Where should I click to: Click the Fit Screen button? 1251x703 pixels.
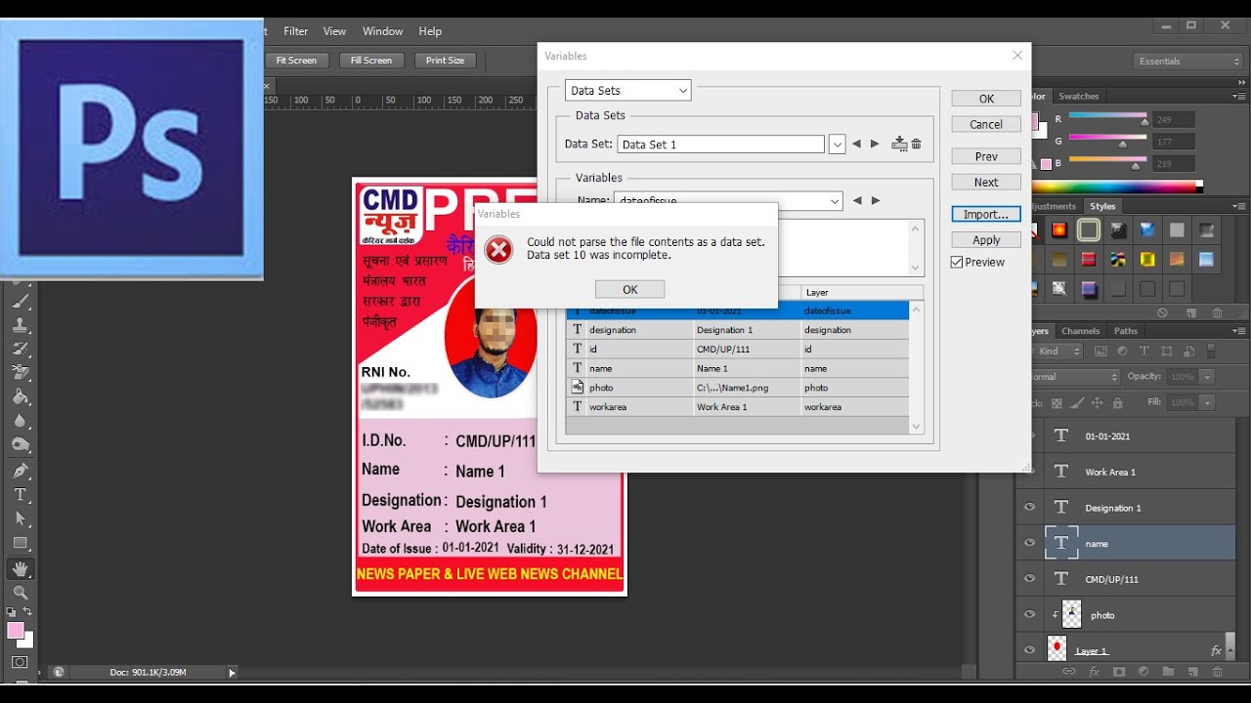(296, 61)
